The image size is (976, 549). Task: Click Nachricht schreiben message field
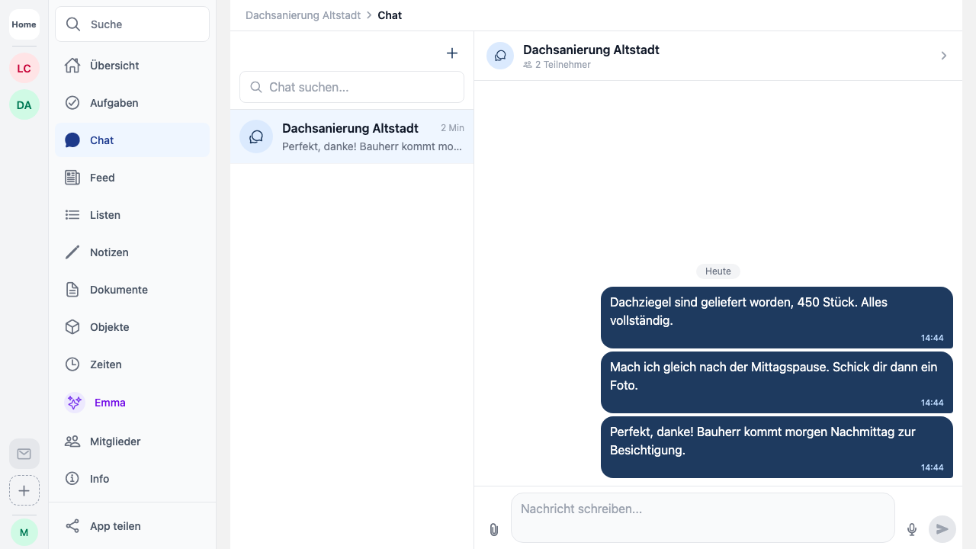click(702, 518)
